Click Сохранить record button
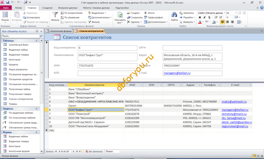Image resolution: width=264 pixels, height=159 pixels. coord(135,17)
